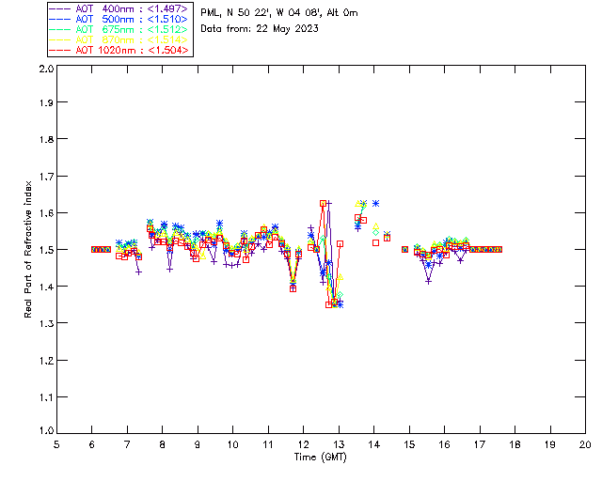Click the y-axis value 1.7
Screen dimensions: 602x481
coord(46,177)
